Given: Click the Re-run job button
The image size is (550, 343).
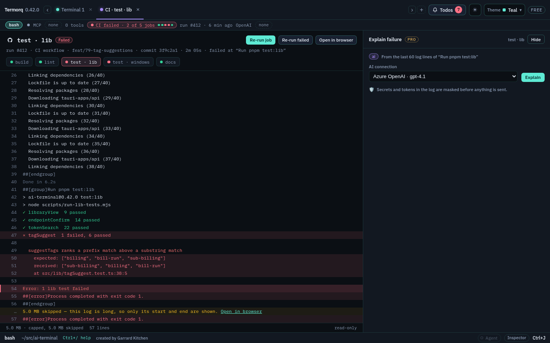Looking at the screenshot, I should point(260,40).
